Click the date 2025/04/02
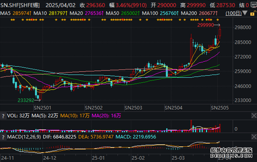This screenshot has height=162, width=257. [60, 5]
